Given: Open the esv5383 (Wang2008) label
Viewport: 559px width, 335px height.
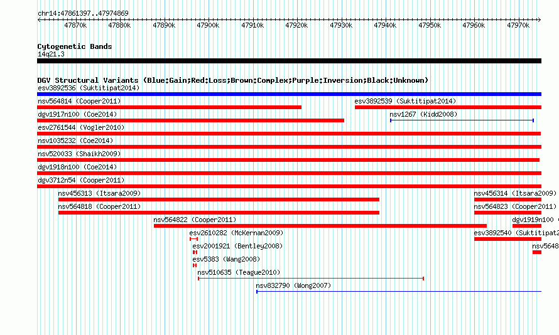Looking at the screenshot, I should click(x=226, y=259).
